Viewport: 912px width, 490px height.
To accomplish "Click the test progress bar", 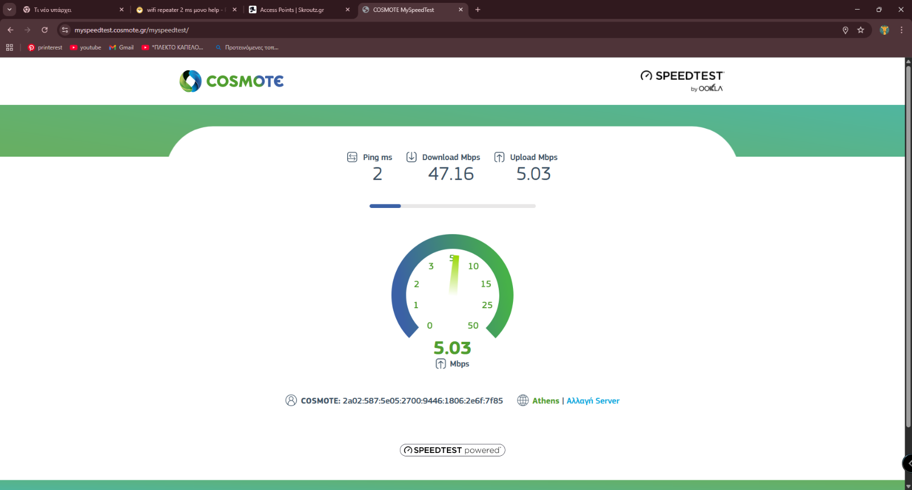I will coord(453,206).
